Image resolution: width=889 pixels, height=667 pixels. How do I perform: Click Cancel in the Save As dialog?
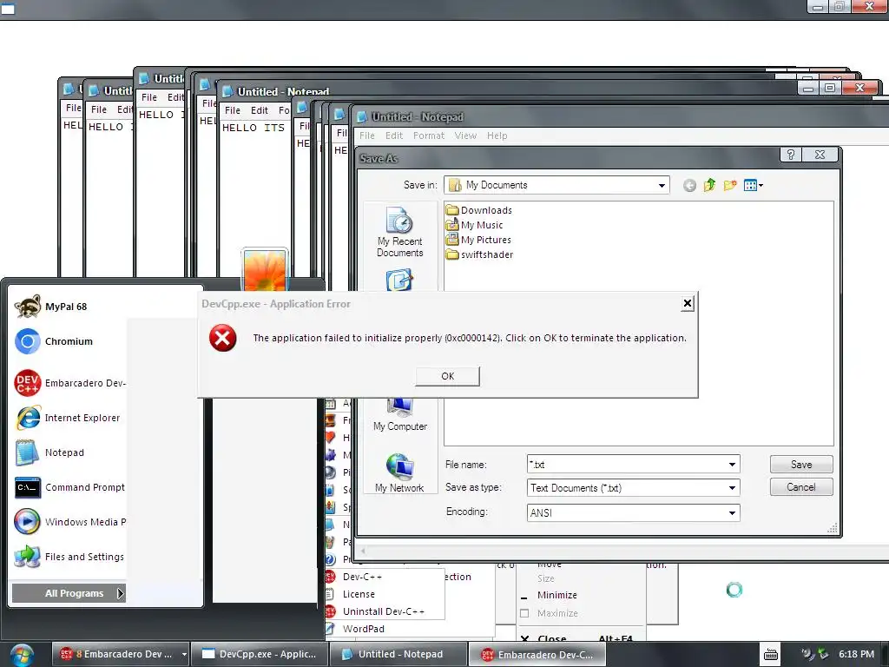[x=801, y=487]
